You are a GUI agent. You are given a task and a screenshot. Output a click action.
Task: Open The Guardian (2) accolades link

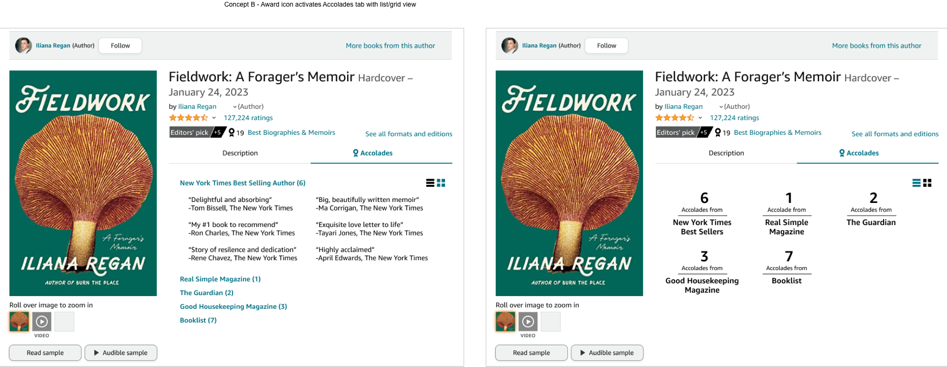(x=206, y=293)
